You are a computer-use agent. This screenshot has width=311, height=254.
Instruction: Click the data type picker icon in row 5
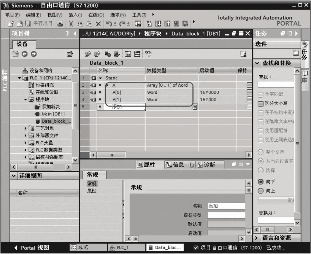point(195,107)
